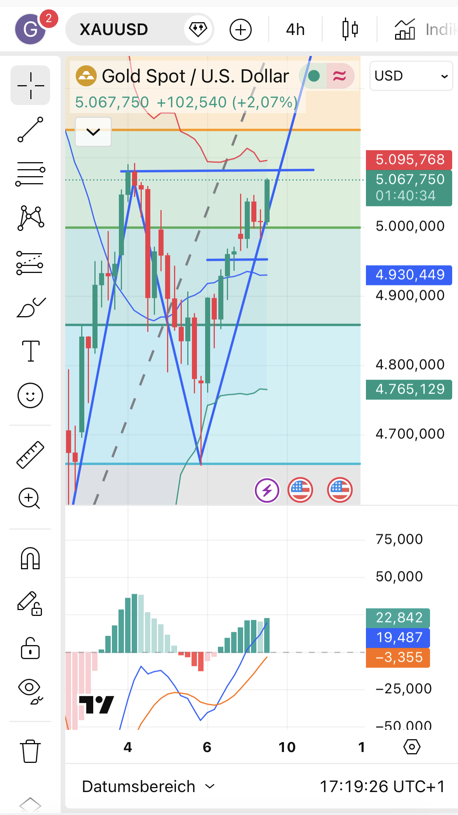Select the XABCD pattern tool
Screen dimensions: 458x815
pyautogui.click(x=30, y=218)
